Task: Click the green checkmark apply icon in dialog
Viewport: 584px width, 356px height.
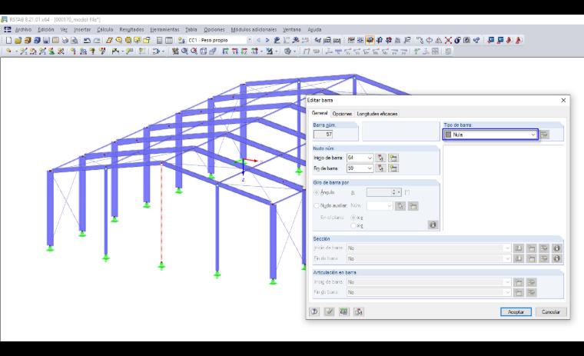Action: click(x=329, y=311)
